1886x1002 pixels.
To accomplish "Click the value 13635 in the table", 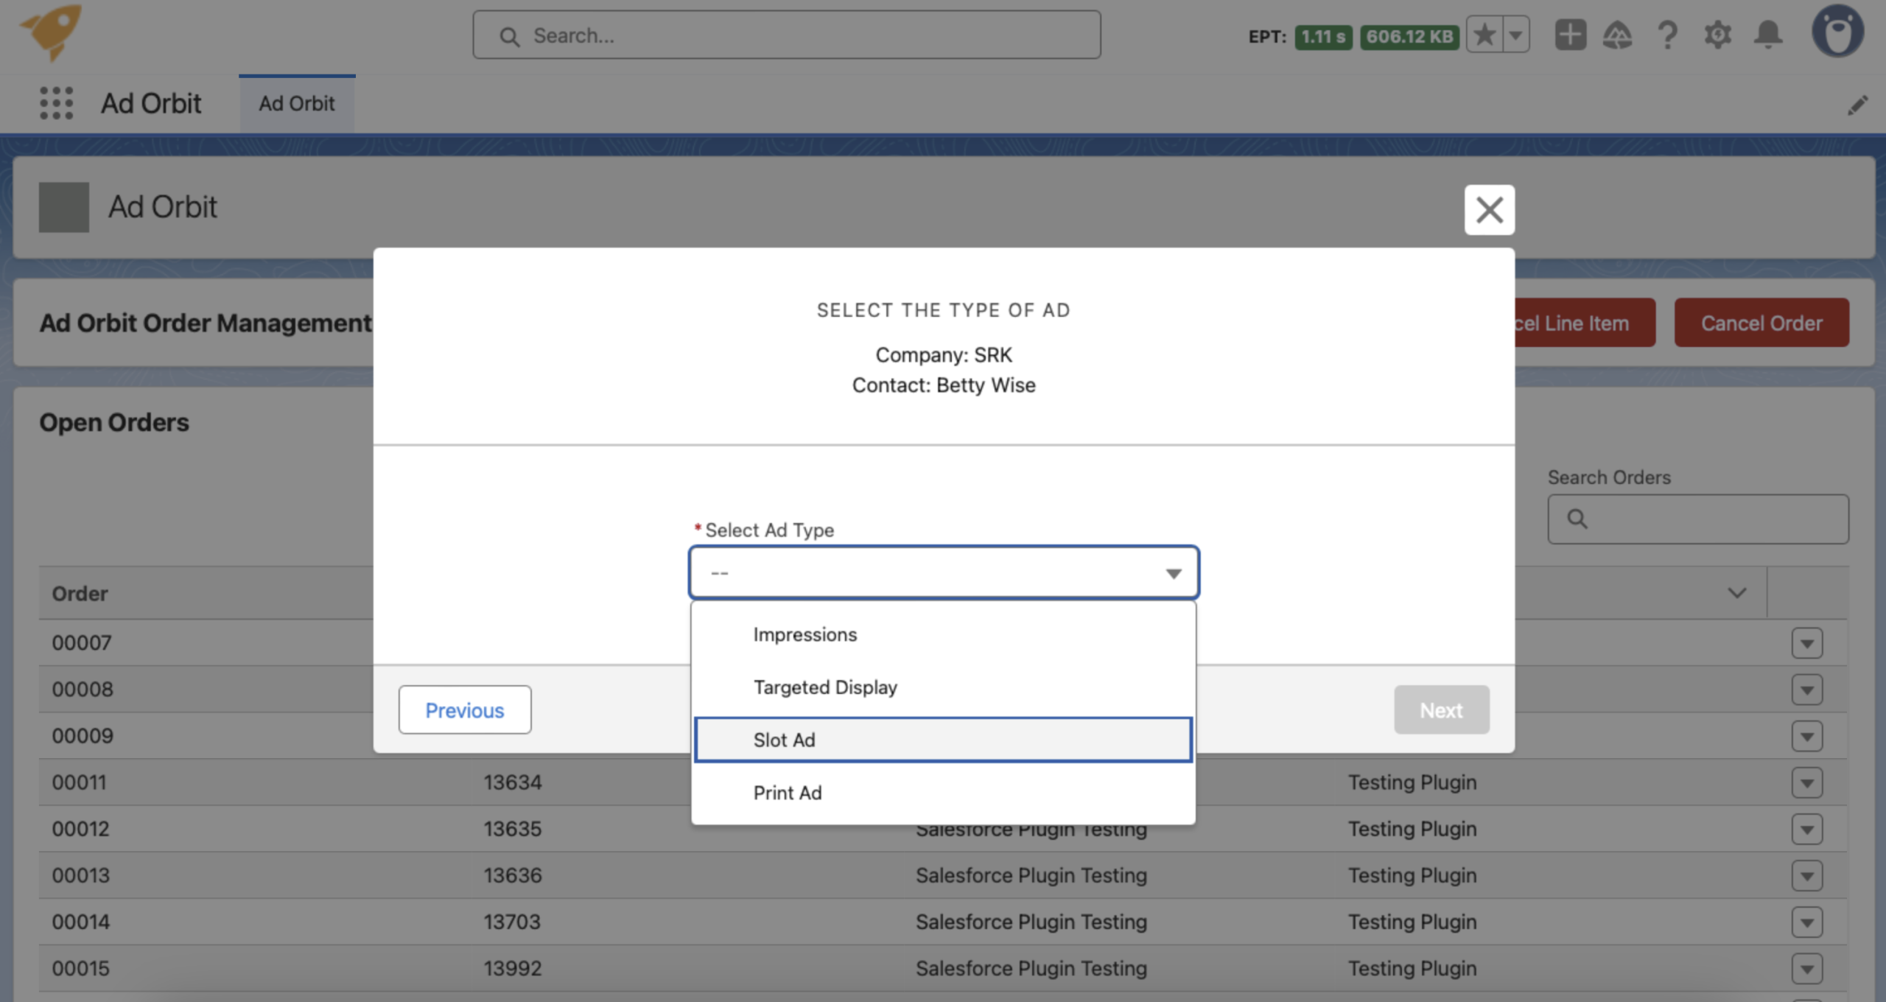I will [513, 829].
